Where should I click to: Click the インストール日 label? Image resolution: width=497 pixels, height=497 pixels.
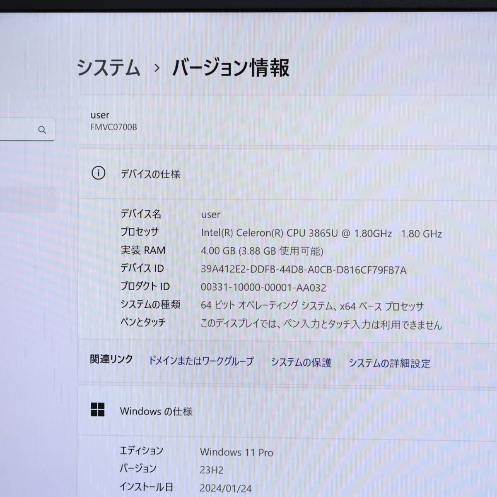coord(146,487)
